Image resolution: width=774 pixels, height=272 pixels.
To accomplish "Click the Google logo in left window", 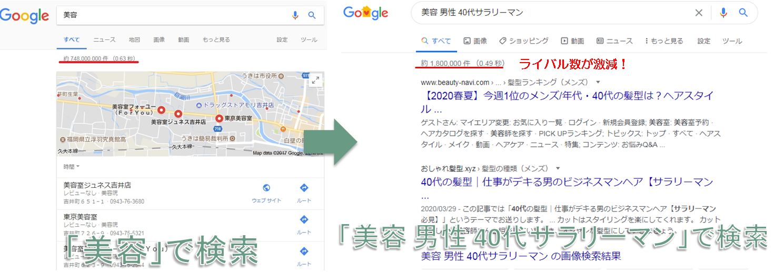I will click(x=24, y=16).
